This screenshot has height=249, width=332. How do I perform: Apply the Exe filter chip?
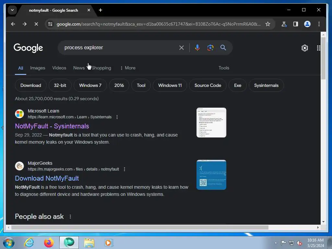tap(238, 85)
